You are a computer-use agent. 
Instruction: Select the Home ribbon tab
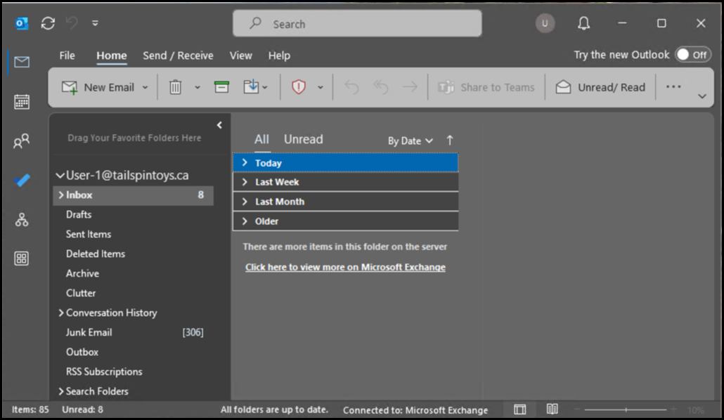(x=111, y=55)
